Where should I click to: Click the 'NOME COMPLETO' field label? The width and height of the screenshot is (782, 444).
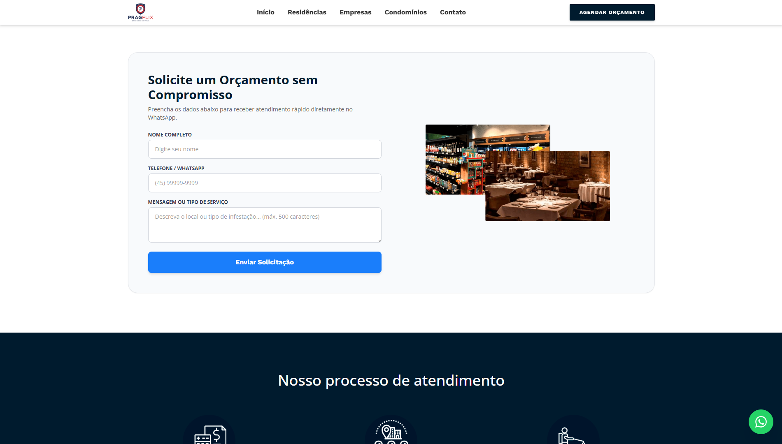pyautogui.click(x=170, y=135)
